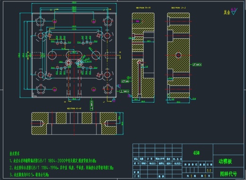Click the 6.3 roughness symbol
246x180 pixels.
(234, 11)
